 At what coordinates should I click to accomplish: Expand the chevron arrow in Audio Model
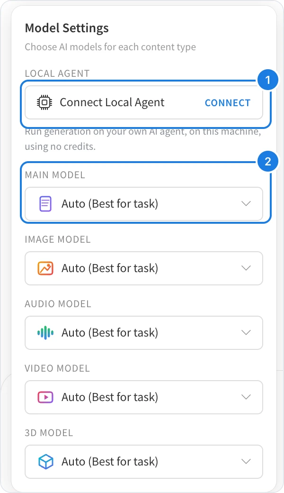[x=246, y=333]
